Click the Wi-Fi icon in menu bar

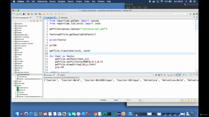(162, 1)
